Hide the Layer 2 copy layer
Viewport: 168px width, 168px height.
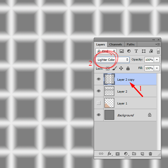click(99, 79)
